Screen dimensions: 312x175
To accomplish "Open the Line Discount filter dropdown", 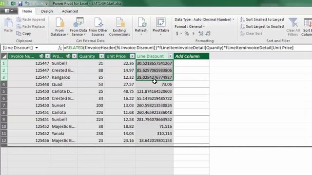I will pyautogui.click(x=170, y=56).
